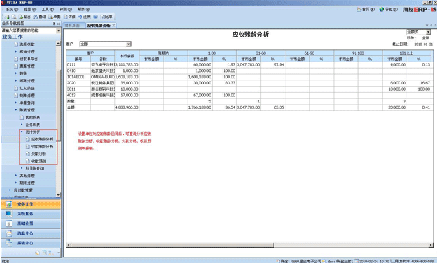
Task: Select 欠款分析 in the navigation tree
Action: pos(38,154)
